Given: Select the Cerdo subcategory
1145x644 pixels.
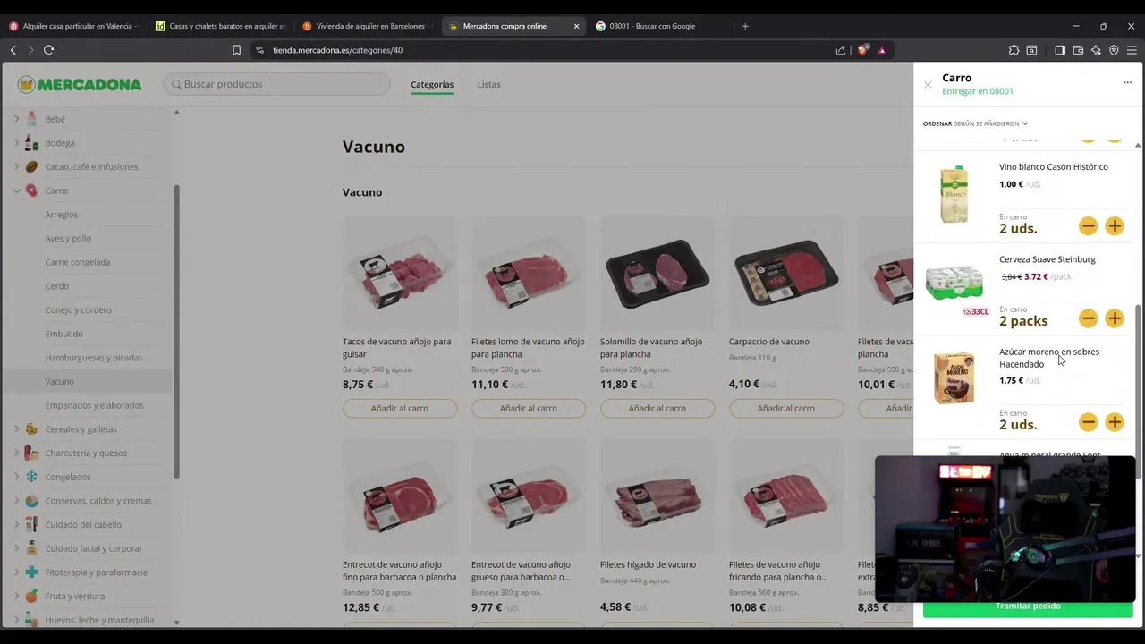Looking at the screenshot, I should coord(57,286).
